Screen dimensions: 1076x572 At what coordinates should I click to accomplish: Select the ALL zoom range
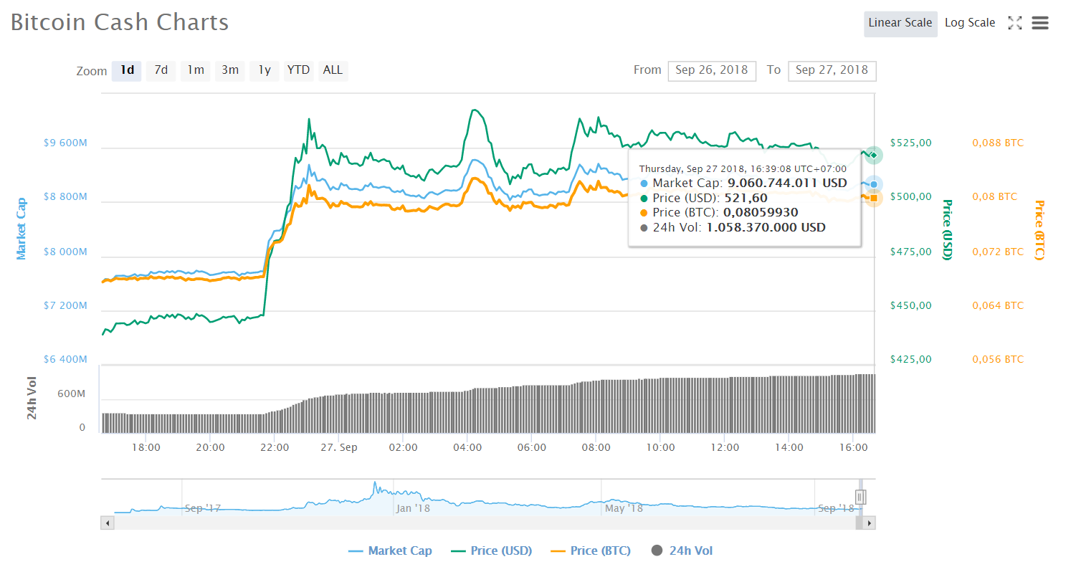(x=333, y=70)
